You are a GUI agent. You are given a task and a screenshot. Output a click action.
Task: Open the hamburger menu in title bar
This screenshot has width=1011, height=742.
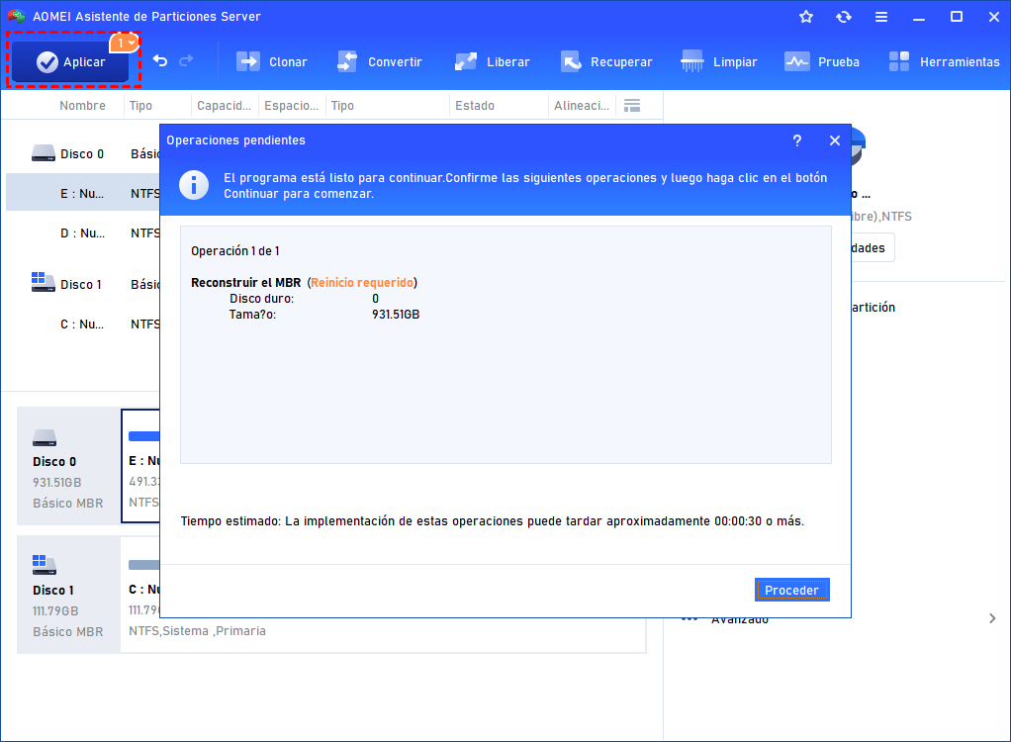click(881, 18)
